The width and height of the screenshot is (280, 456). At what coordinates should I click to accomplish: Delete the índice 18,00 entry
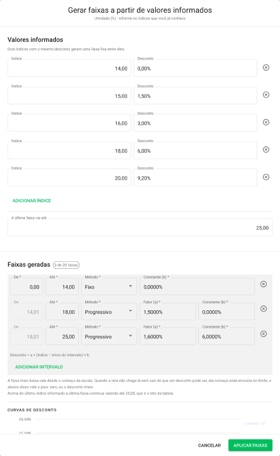click(266, 149)
